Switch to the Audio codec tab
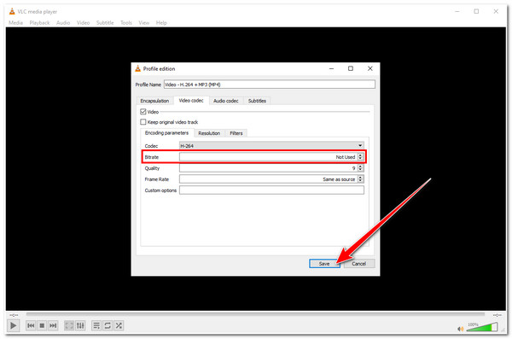The width and height of the screenshot is (512, 339). coord(226,101)
